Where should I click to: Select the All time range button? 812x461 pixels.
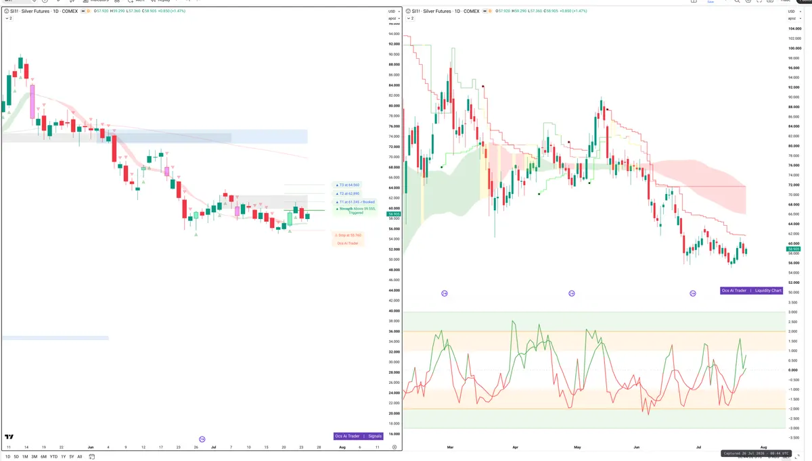tap(79, 457)
